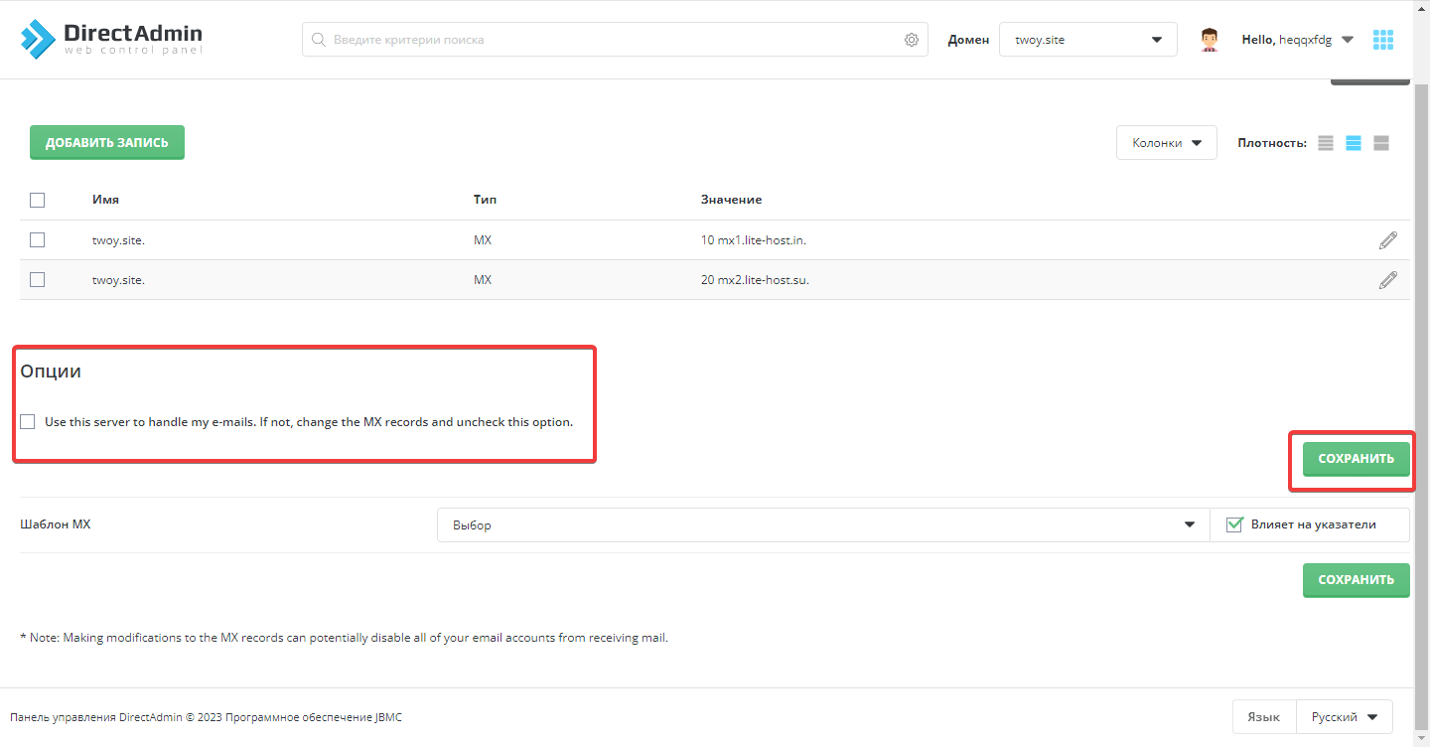Toggle select-all checkbox in table header

tap(38, 200)
